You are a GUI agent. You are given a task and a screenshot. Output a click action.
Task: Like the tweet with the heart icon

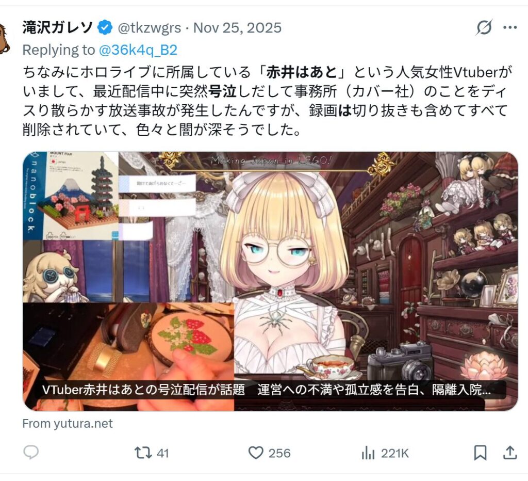256,453
